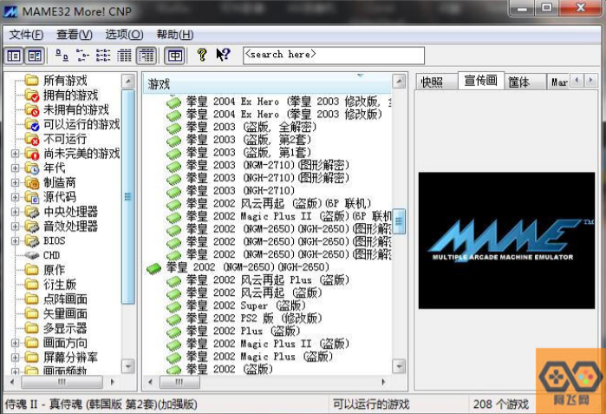Open the 查看(V) menu
The height and width of the screenshot is (414, 606).
(75, 35)
